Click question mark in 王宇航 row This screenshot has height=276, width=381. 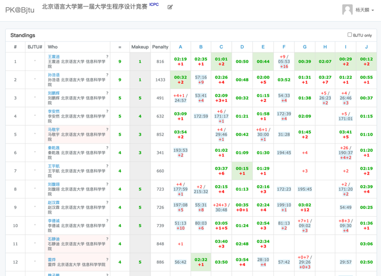107,166
